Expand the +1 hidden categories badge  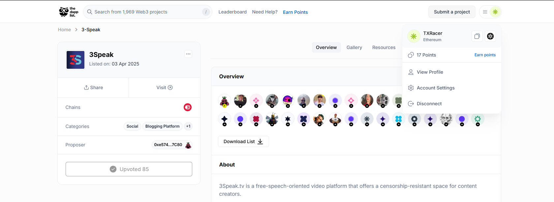pyautogui.click(x=188, y=126)
